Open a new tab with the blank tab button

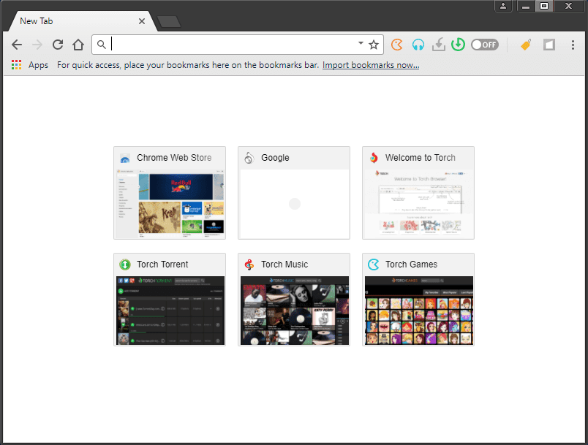point(169,22)
